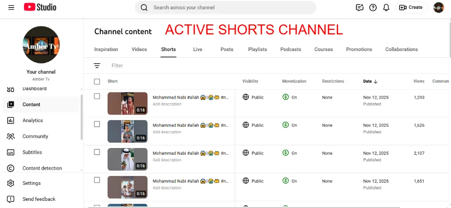Click the Dashboard sidebar icon
This screenshot has width=451, height=208.
(x=10, y=88)
